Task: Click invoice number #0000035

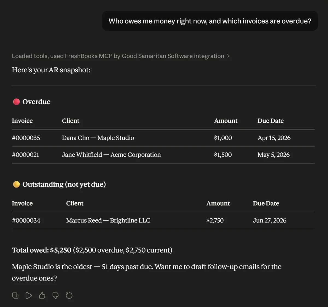Action: (x=26, y=138)
